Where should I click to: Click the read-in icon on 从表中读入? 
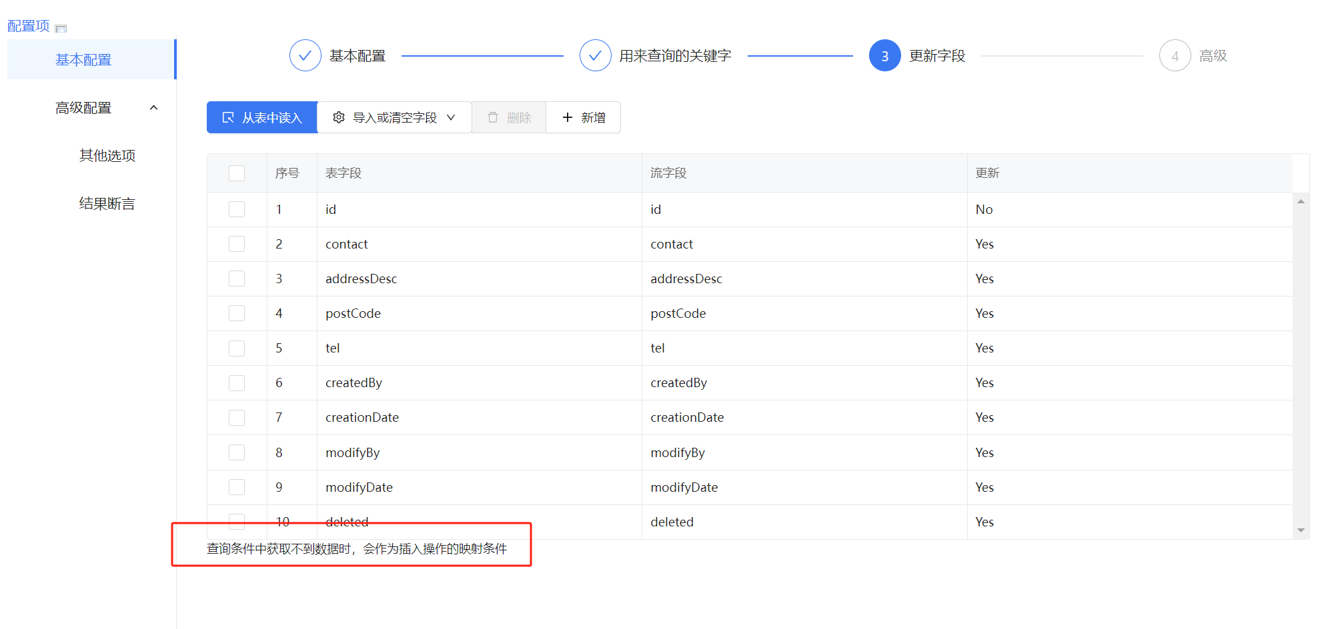(x=228, y=117)
